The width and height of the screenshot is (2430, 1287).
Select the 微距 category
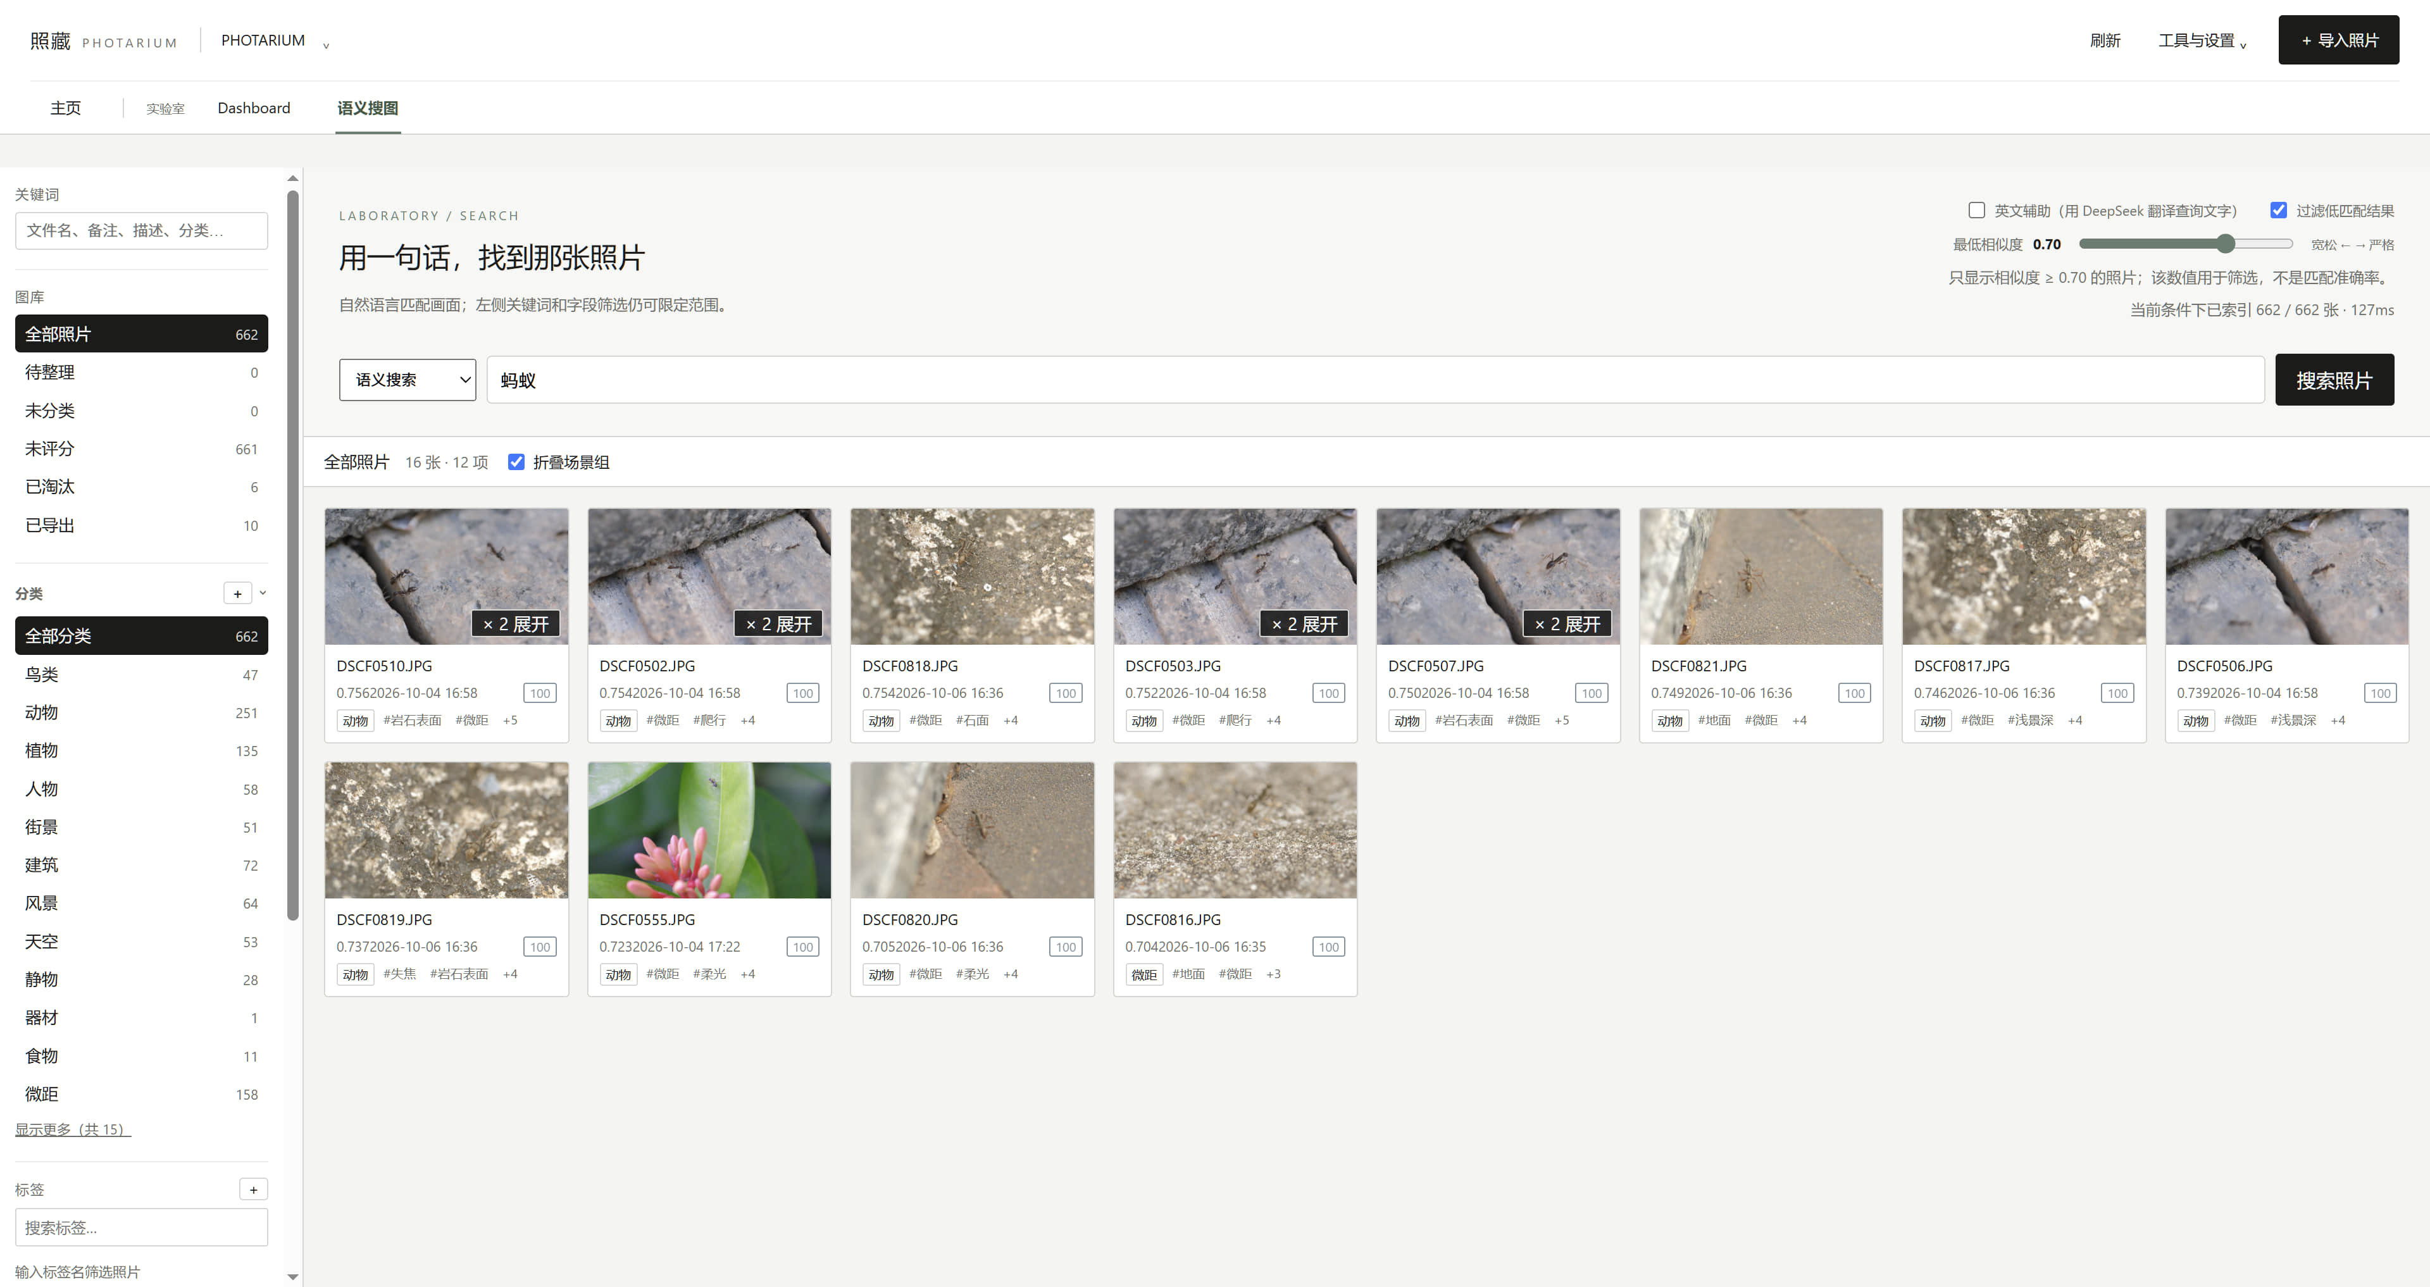pyautogui.click(x=142, y=1095)
